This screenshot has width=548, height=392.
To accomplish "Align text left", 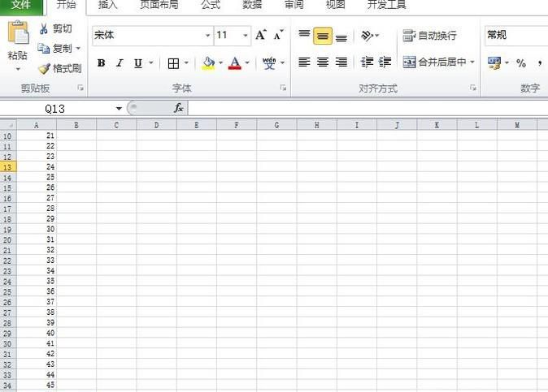I will point(304,62).
